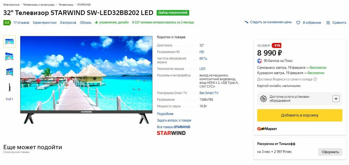The height and width of the screenshot is (165, 349).
Task: Open the Телевизоры и аксессуары breadcrumb
Action: [x=39, y=5]
